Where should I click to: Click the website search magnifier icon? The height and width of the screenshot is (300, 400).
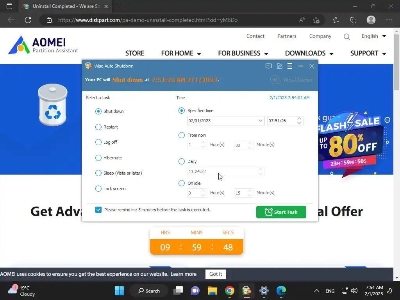tap(347, 37)
